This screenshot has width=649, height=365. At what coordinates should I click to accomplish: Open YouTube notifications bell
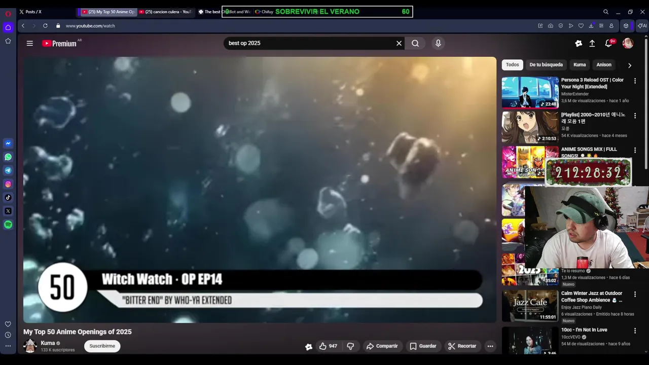coord(608,44)
